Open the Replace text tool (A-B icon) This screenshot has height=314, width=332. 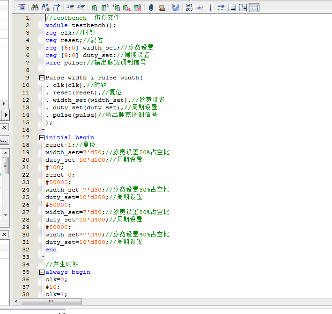pyautogui.click(x=46, y=8)
